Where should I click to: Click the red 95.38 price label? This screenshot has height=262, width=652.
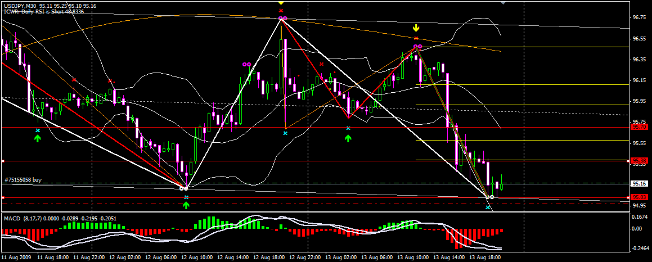click(638, 161)
